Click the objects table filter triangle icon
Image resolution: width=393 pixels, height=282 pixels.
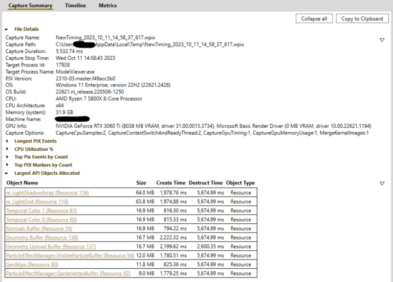click(x=382, y=183)
